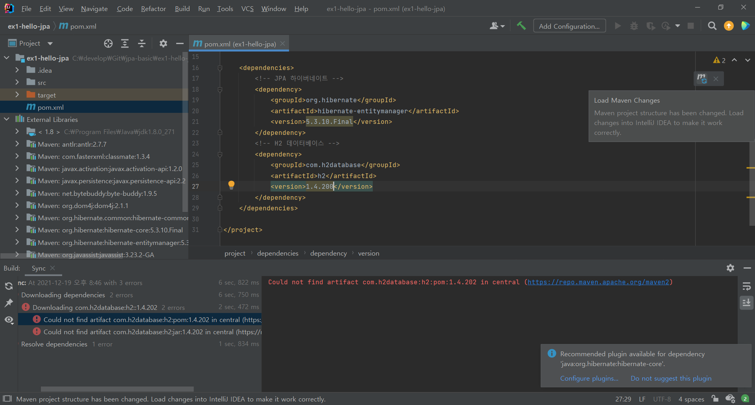Click Run with Coverage icon
The width and height of the screenshot is (755, 405).
650,26
